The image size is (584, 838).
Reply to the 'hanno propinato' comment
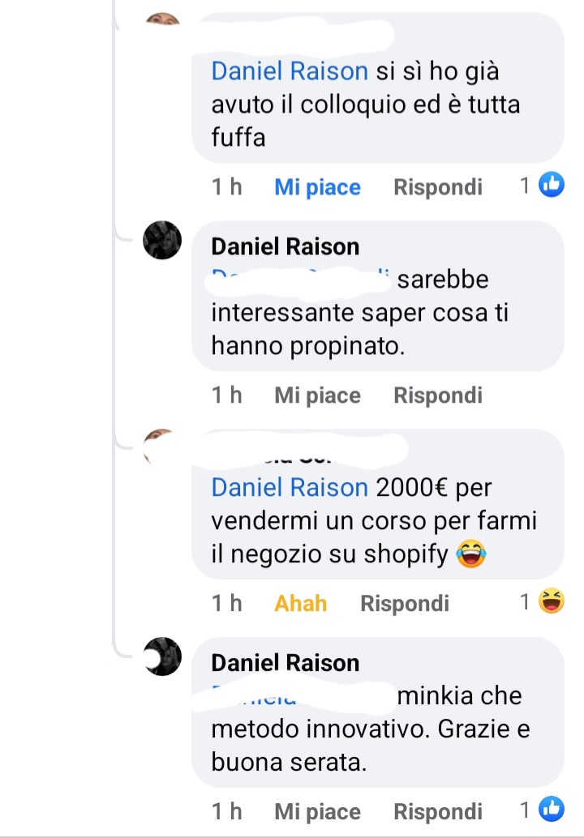click(x=437, y=395)
